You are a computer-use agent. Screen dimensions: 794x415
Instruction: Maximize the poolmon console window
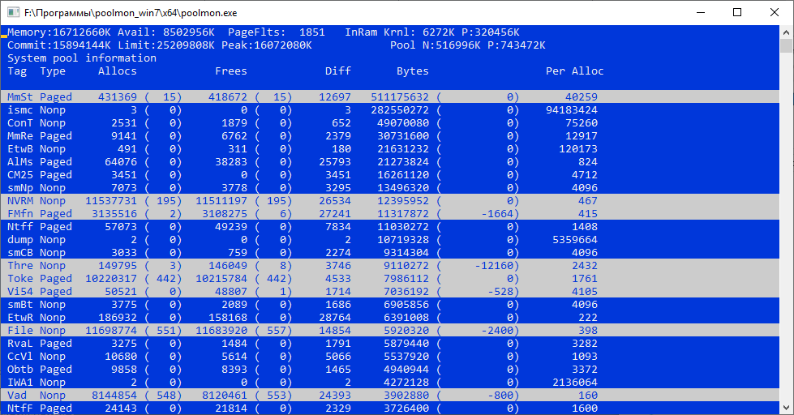point(736,12)
